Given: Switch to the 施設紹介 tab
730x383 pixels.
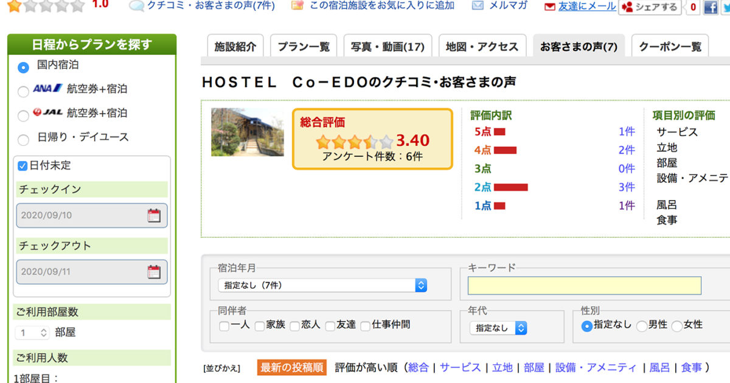Looking at the screenshot, I should pyautogui.click(x=235, y=46).
